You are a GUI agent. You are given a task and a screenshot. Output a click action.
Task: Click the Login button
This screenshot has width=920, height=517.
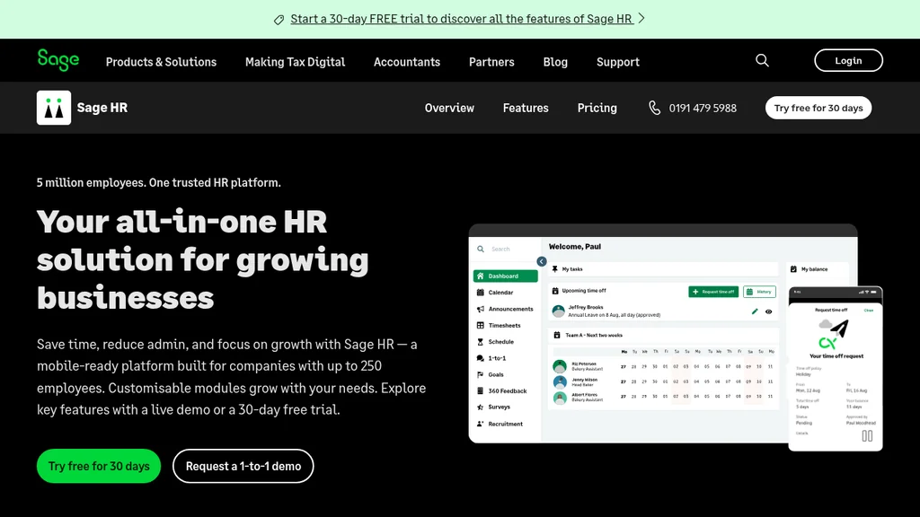(848, 60)
